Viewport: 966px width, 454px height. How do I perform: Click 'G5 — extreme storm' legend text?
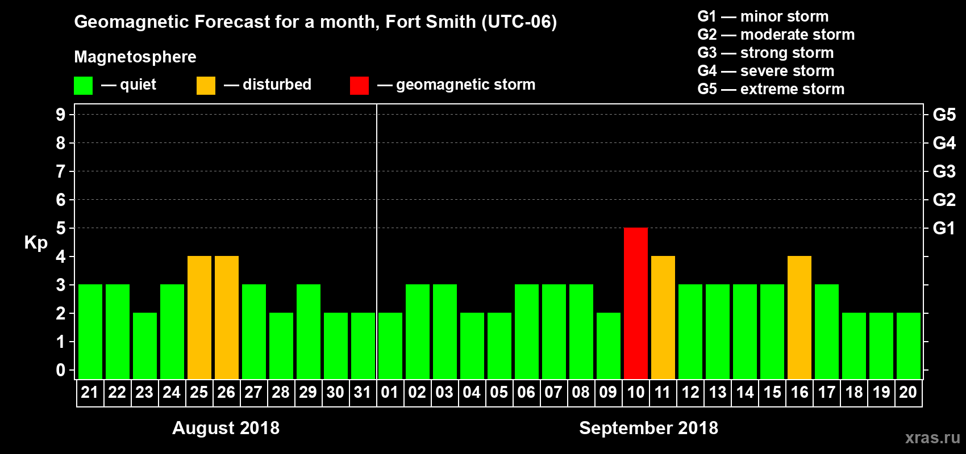click(771, 89)
